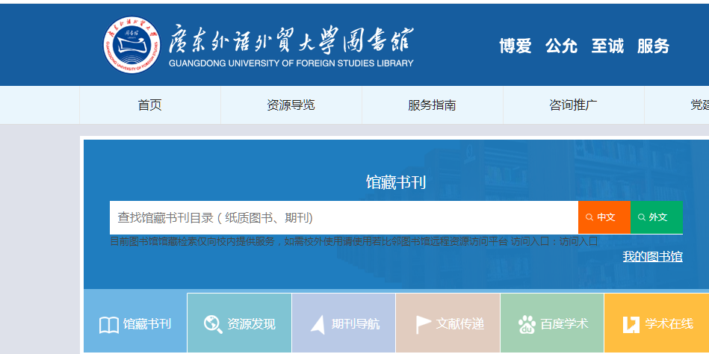Open the 资源导览 menu item
The image size is (709, 354).
tap(291, 105)
